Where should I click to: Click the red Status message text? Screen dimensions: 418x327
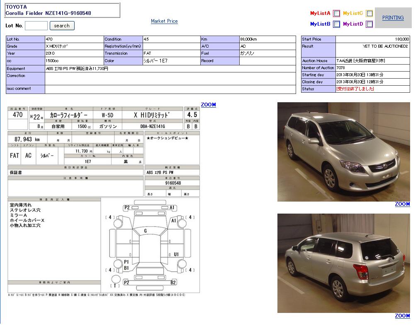(355, 89)
